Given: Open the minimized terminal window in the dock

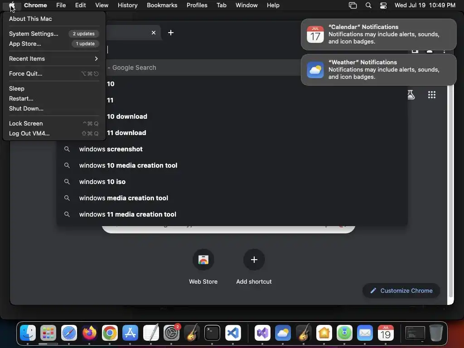Looking at the screenshot, I should (415, 333).
